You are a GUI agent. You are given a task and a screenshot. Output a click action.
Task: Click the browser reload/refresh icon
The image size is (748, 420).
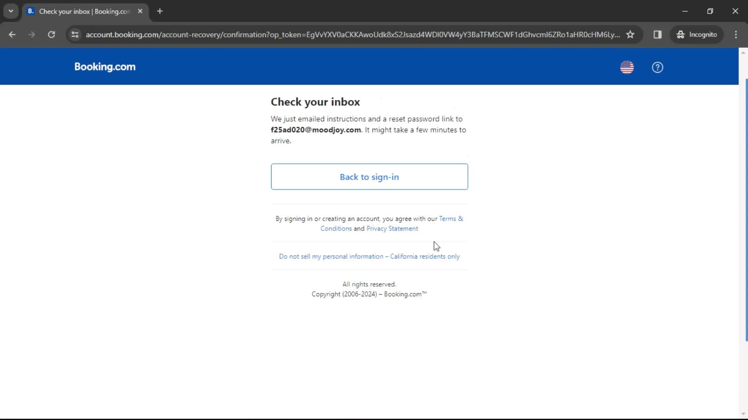(51, 34)
